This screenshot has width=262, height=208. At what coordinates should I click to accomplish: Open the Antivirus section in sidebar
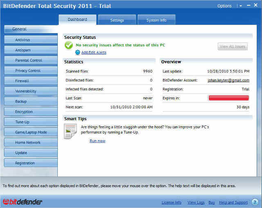pos(31,40)
